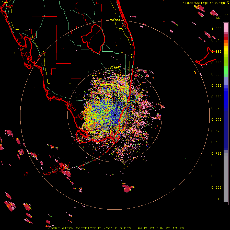The image size is (230, 230).
Task: Pick the gray swatch beside 0.307 on the color bar
Action: tap(226, 176)
